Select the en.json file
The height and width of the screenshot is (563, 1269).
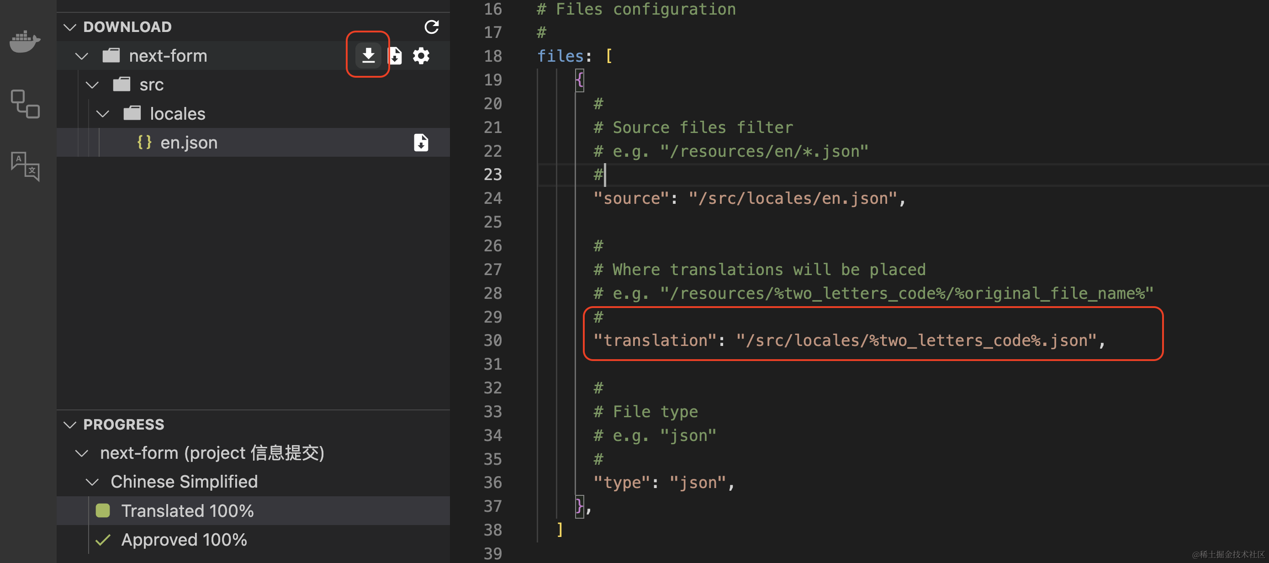189,143
